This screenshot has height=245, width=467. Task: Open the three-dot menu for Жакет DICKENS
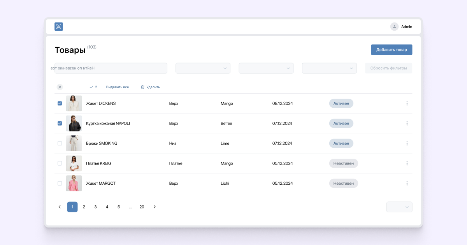[407, 103]
